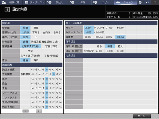Select 左向き original direction
The width and height of the screenshot is (159, 119).
pos(46,33)
